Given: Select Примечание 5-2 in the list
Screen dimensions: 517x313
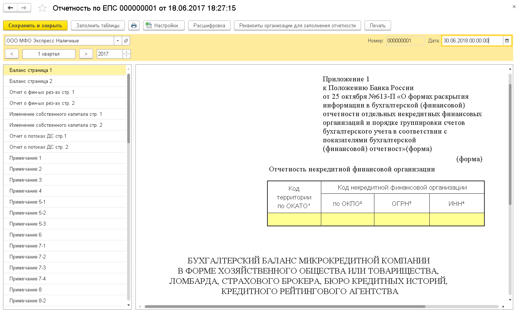Looking at the screenshot, I should 64,213.
